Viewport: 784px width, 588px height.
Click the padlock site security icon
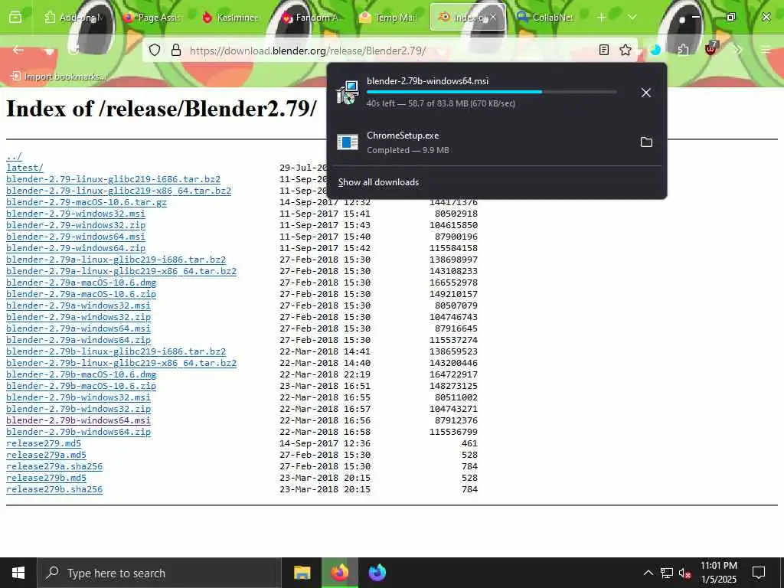175,50
